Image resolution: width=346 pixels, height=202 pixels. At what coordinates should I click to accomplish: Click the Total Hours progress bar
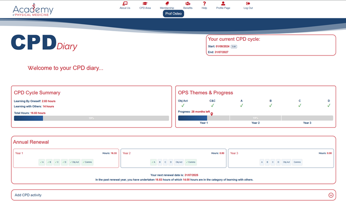click(91, 118)
